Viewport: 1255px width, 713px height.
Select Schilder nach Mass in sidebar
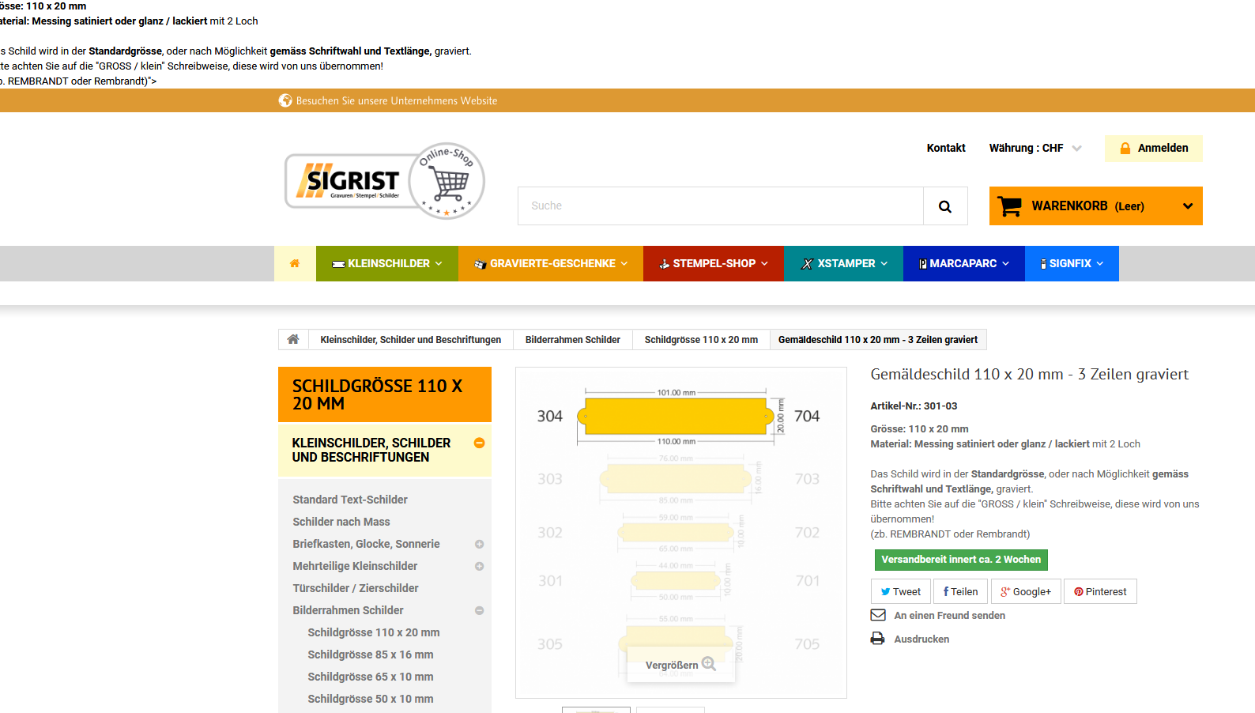[x=341, y=522]
